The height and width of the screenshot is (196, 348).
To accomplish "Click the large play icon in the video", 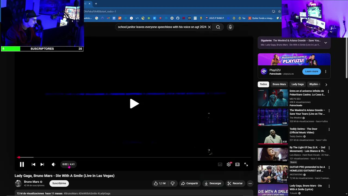I will coord(134,104).
